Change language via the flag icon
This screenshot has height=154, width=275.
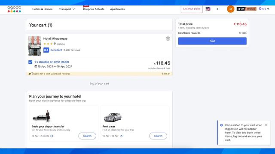(x=208, y=9)
